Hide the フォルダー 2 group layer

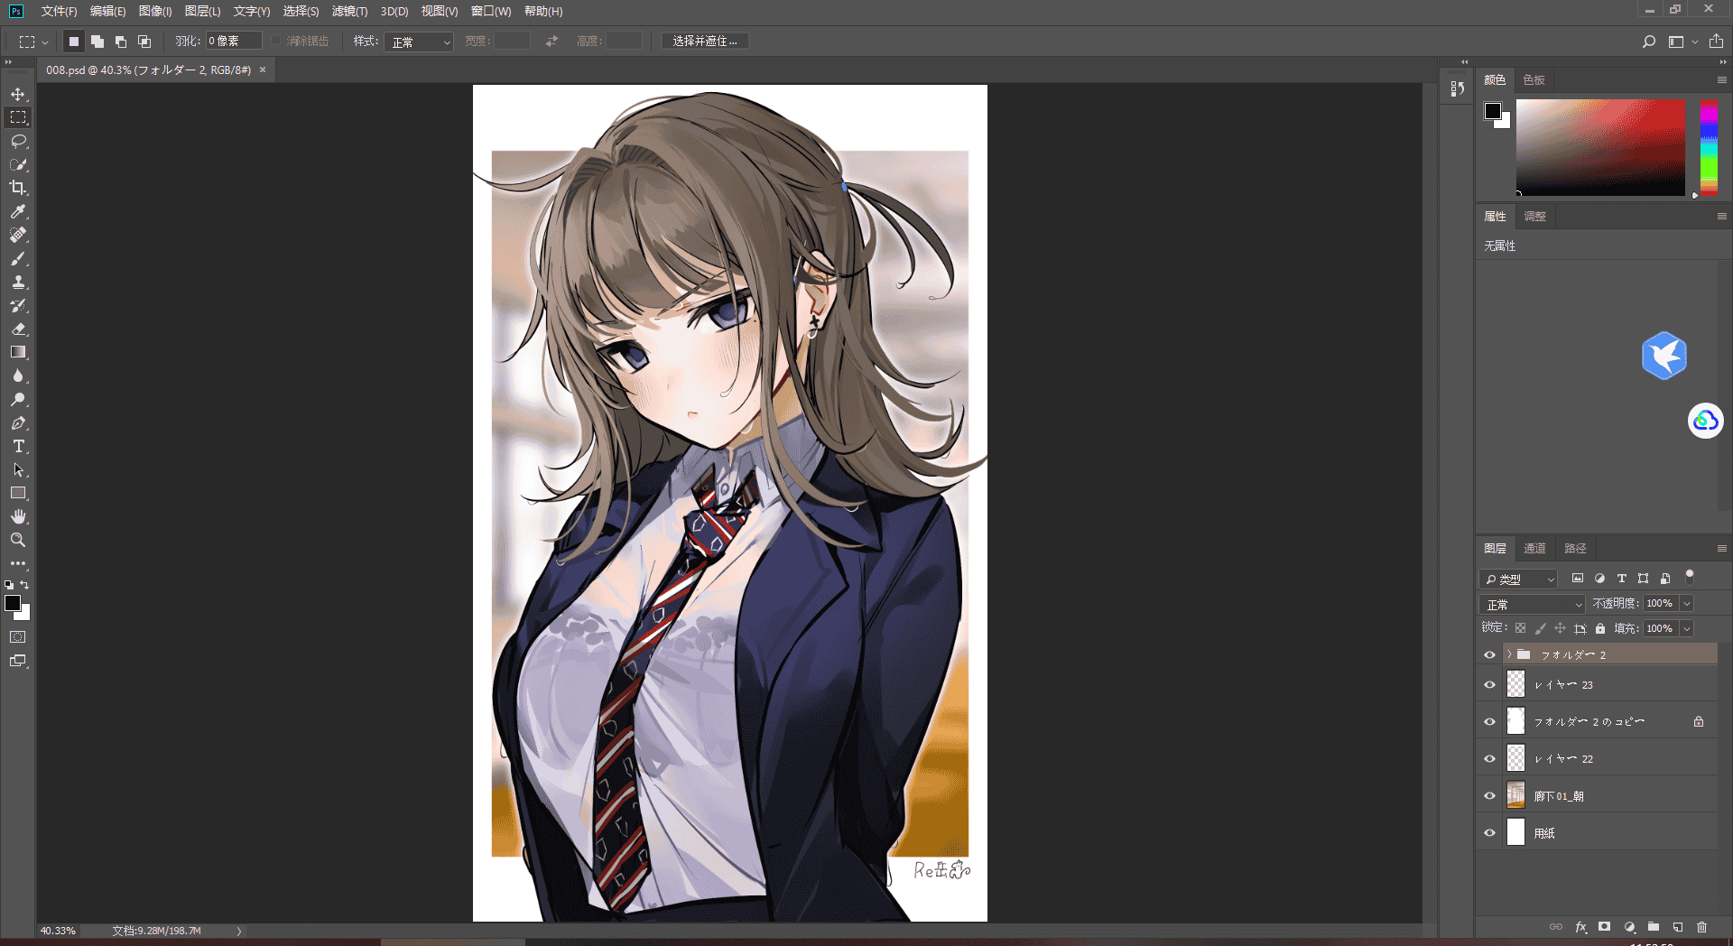1490,654
